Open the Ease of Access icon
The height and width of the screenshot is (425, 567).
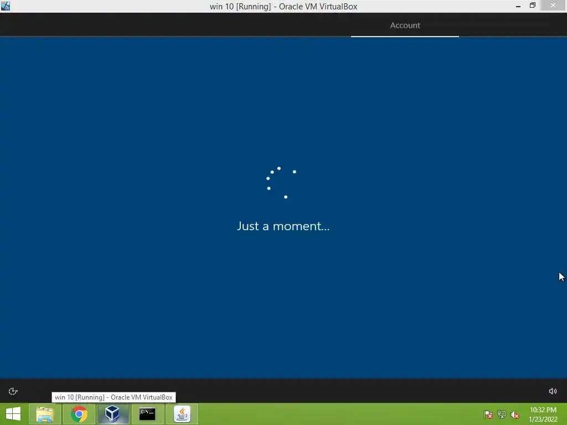tap(13, 391)
